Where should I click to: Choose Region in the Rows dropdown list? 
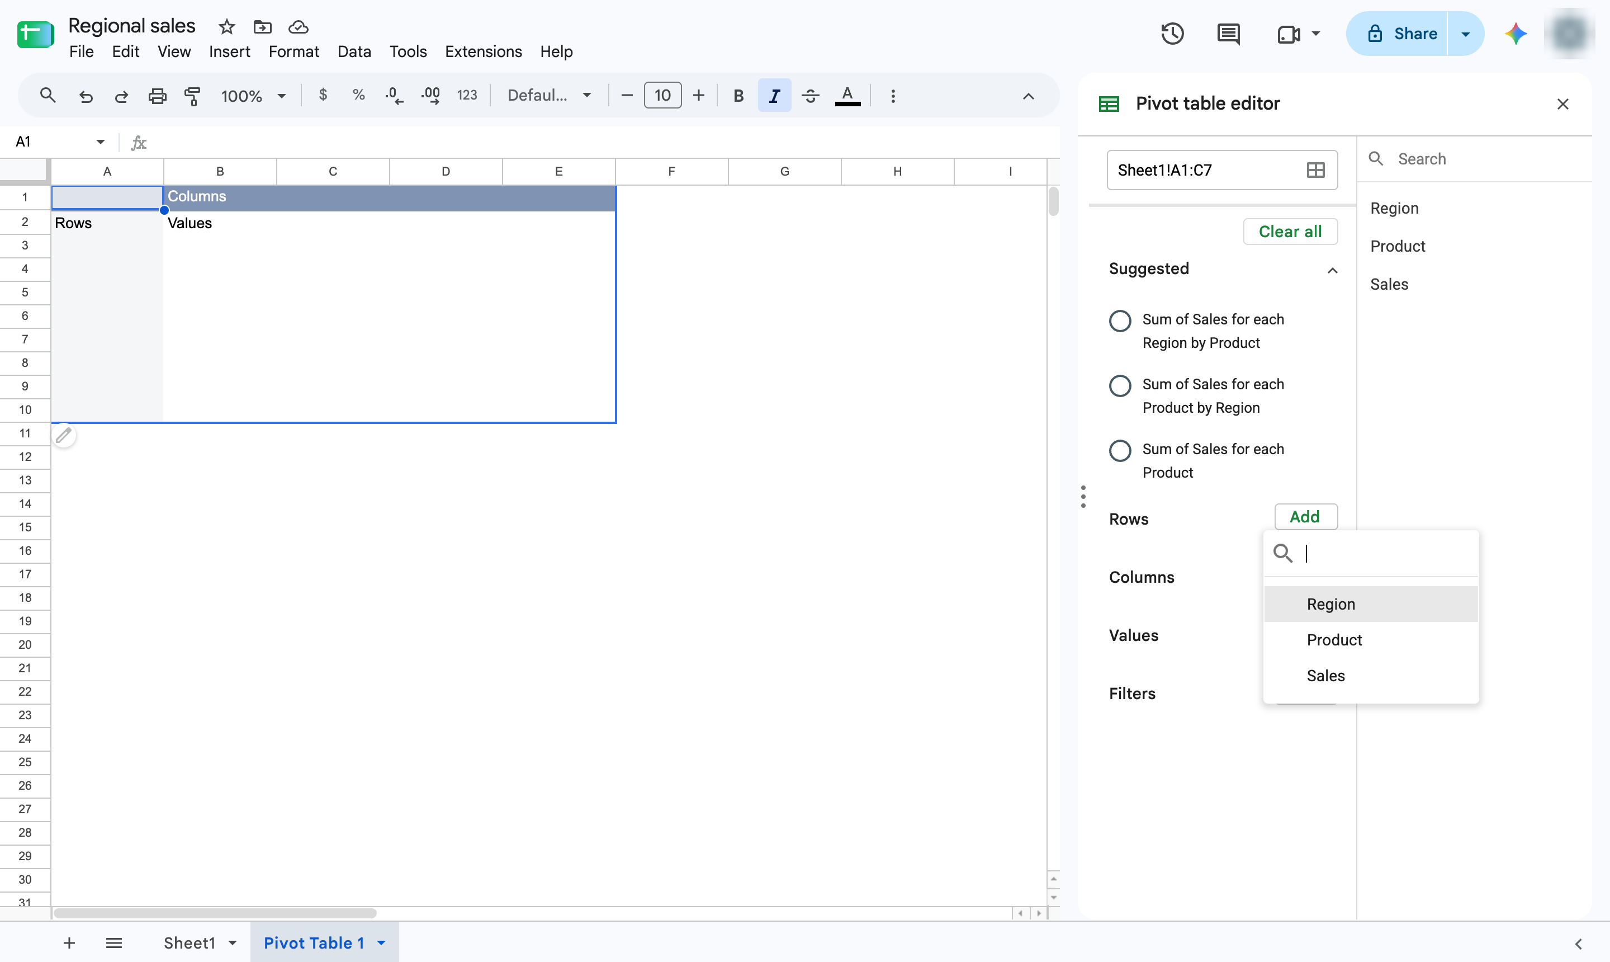[x=1371, y=604]
